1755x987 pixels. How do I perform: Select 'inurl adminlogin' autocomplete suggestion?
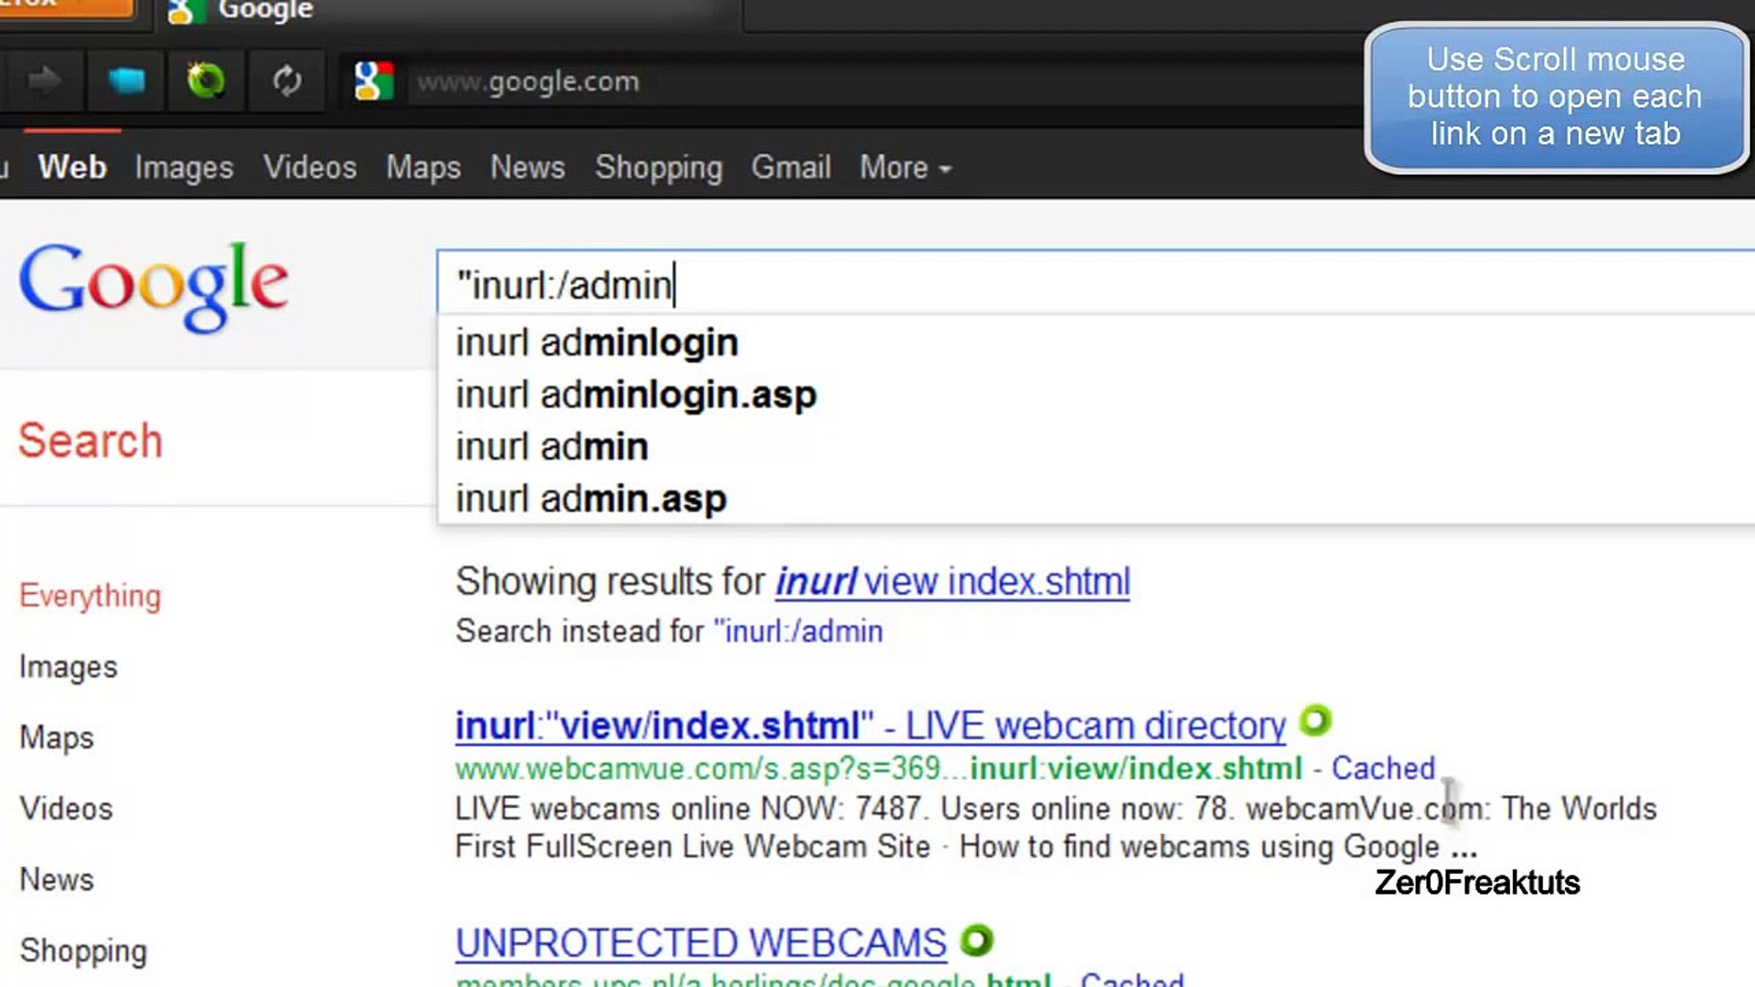tap(597, 343)
